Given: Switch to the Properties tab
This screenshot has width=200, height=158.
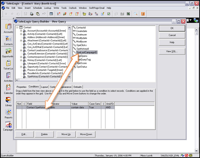Looking at the screenshot, I should (21, 87).
